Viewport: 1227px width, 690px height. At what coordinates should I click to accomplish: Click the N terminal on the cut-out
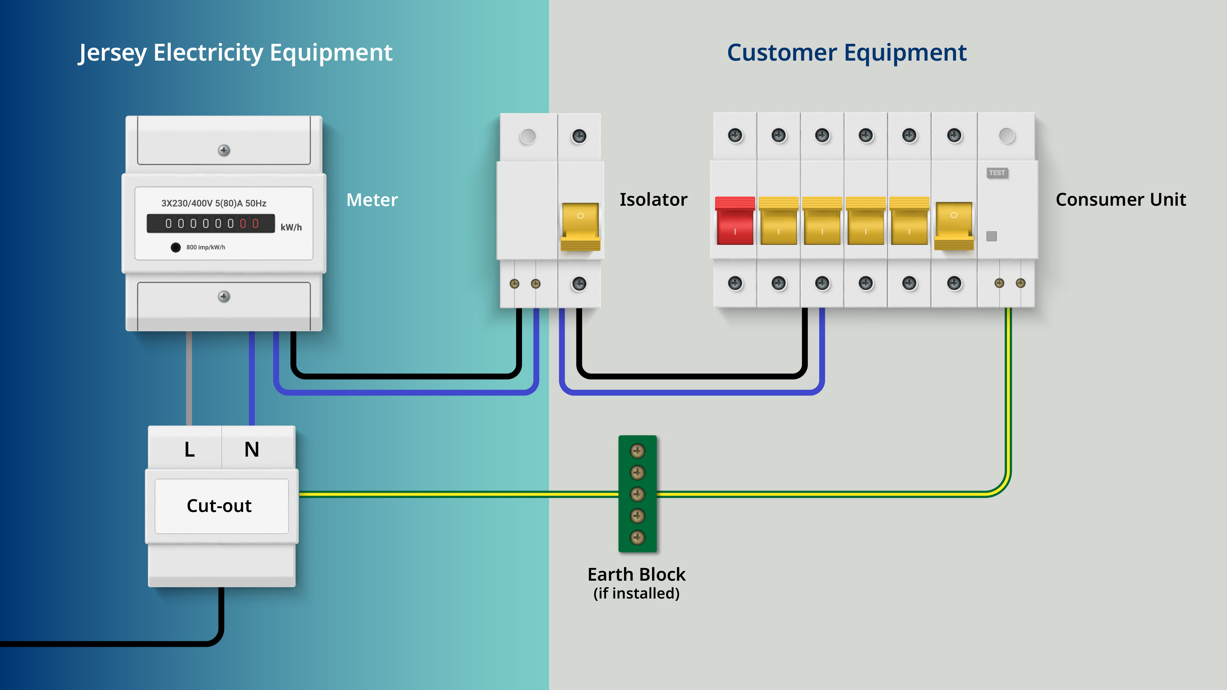click(252, 449)
